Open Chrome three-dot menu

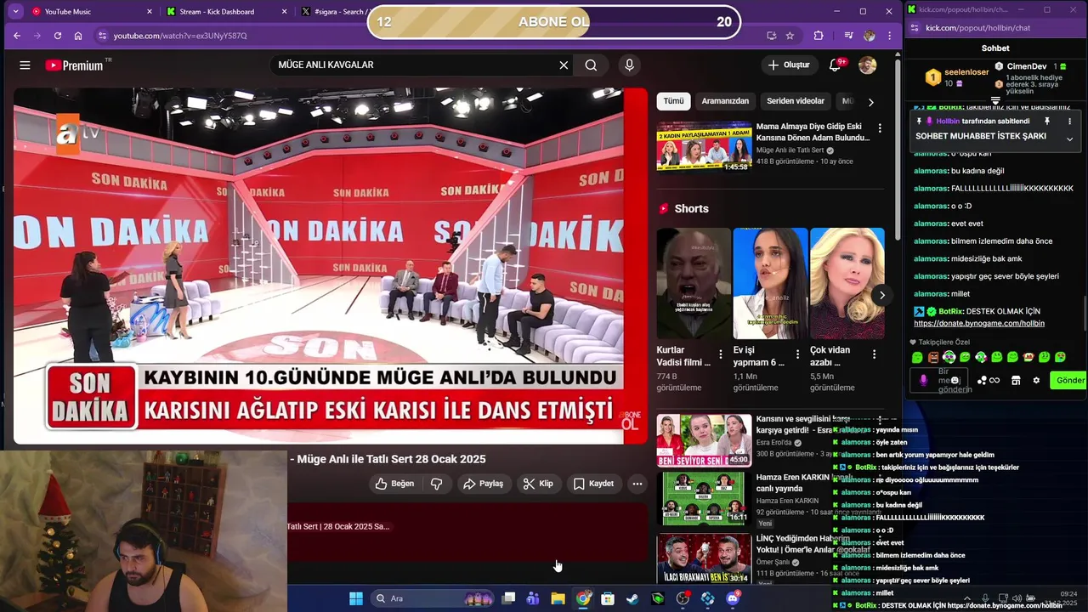click(x=890, y=36)
